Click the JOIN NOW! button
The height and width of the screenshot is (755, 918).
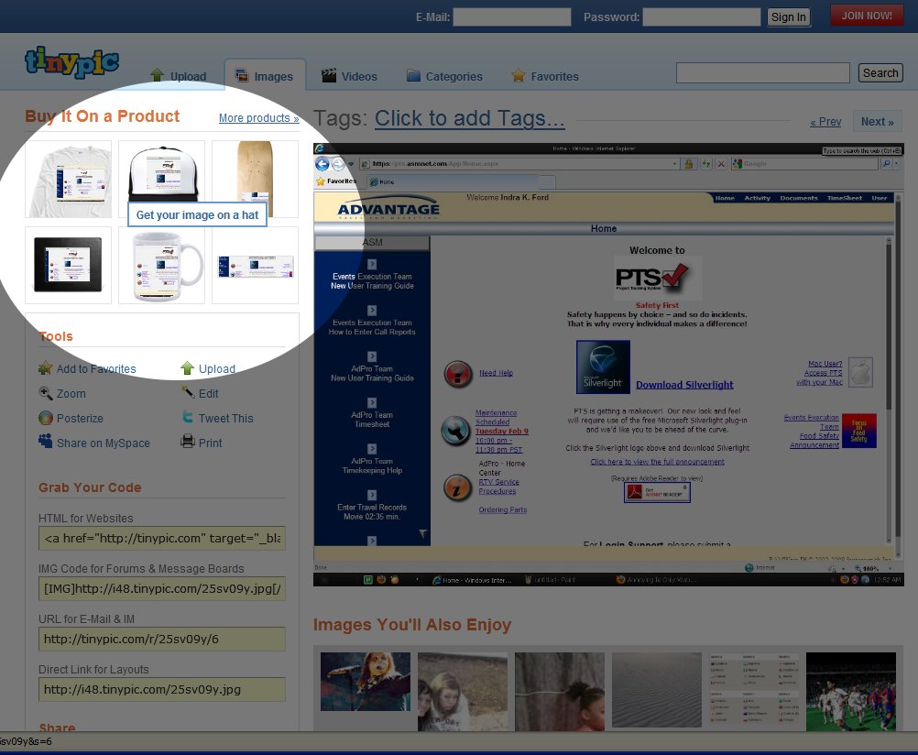click(866, 16)
